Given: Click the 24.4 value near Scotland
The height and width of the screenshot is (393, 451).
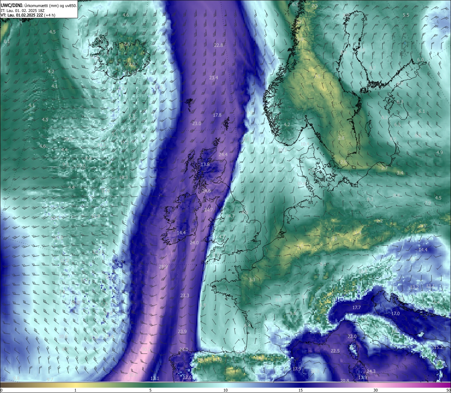Looking at the screenshot, I should click(x=223, y=154).
